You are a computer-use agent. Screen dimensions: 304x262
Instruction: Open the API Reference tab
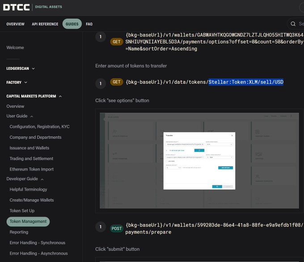point(45,24)
